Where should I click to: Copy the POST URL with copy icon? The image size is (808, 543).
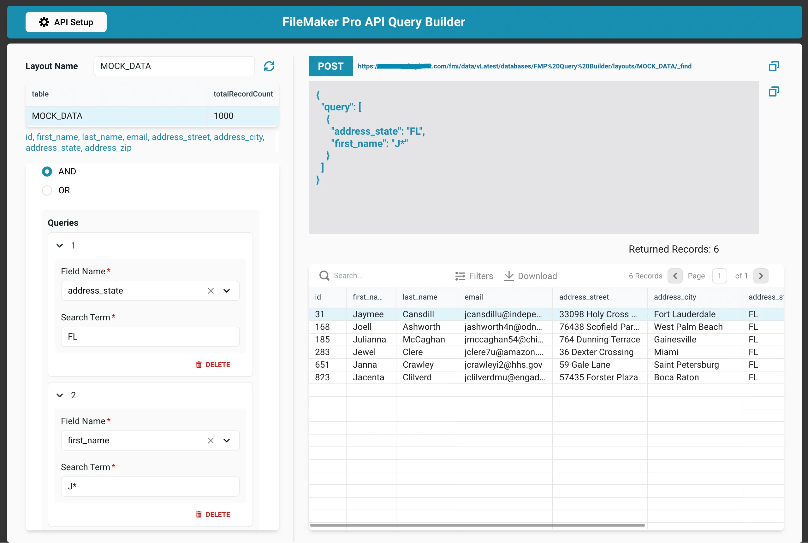(x=773, y=66)
